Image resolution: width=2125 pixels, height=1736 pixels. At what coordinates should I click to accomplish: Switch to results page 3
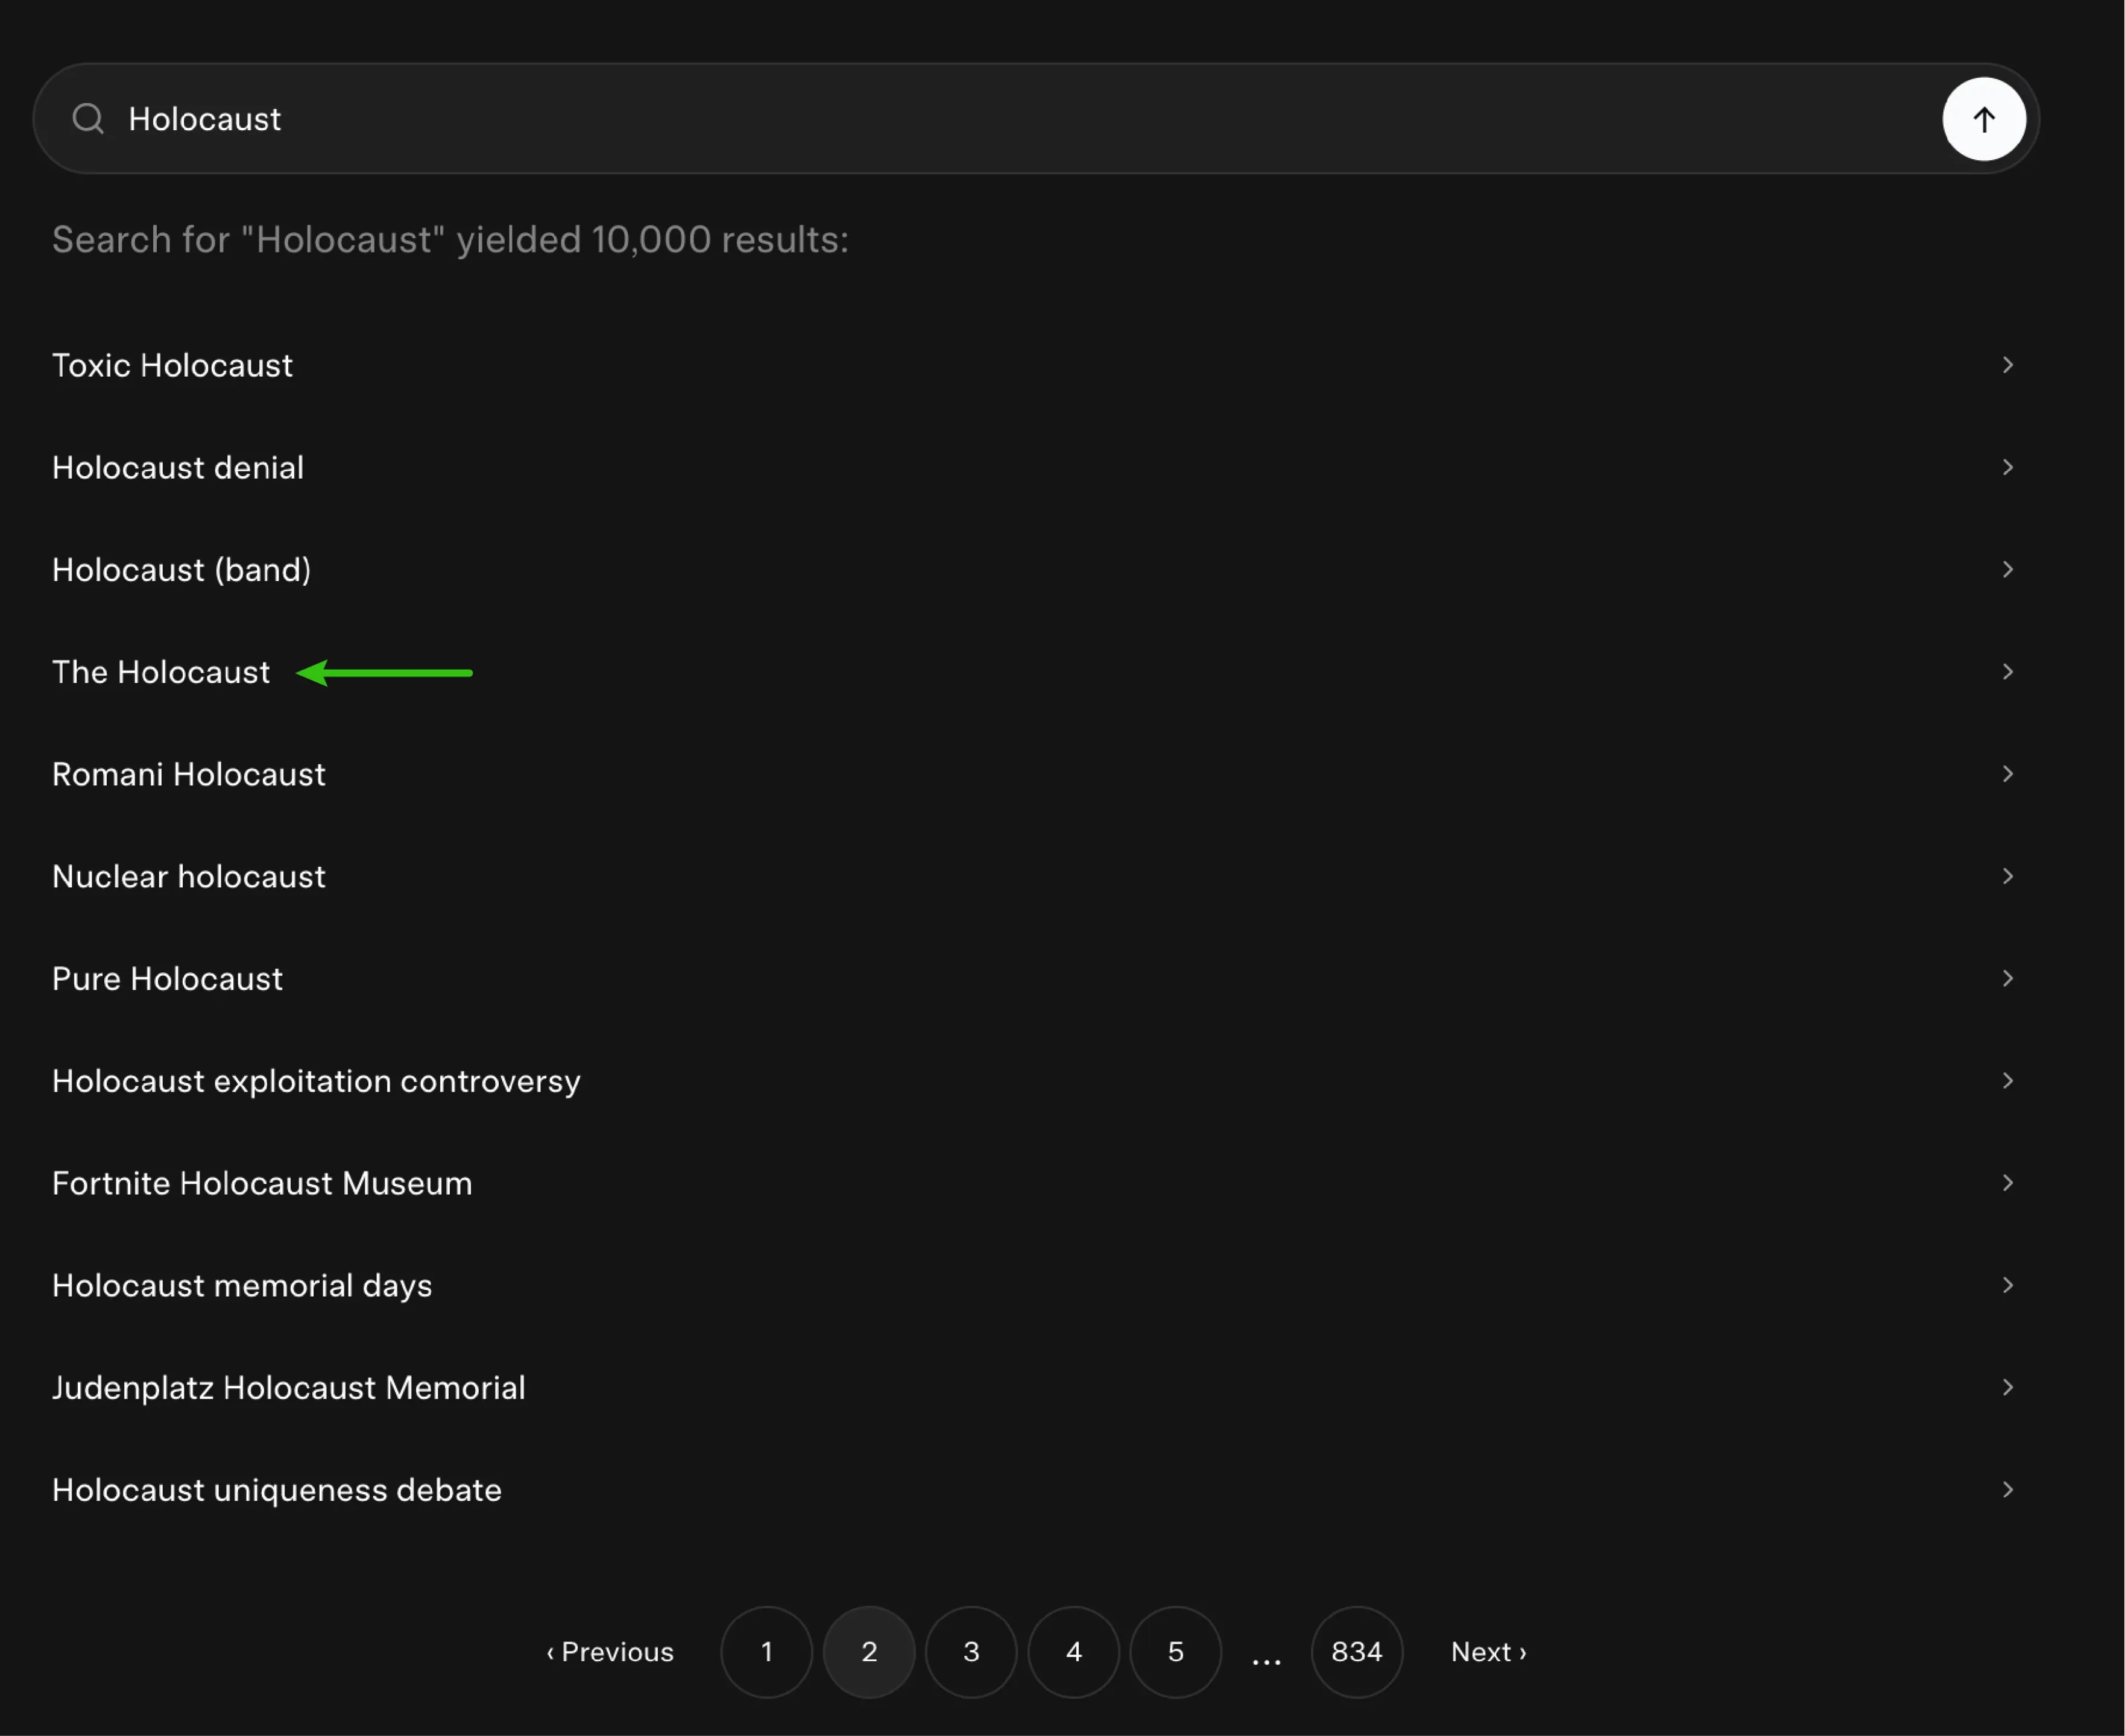click(970, 1652)
